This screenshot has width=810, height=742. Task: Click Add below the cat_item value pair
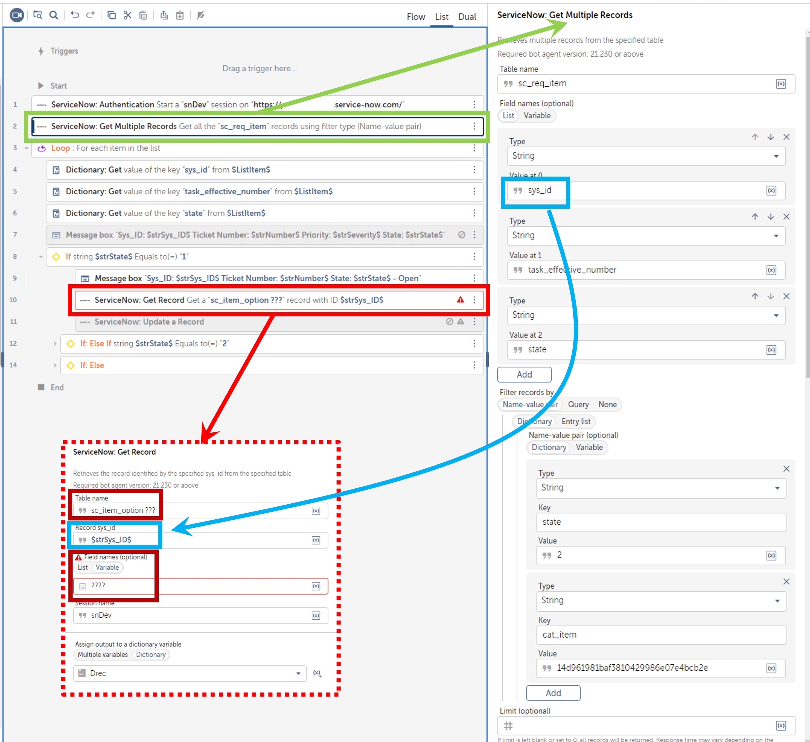(553, 693)
